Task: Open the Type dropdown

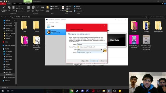Action: pyautogui.click(x=90, y=50)
